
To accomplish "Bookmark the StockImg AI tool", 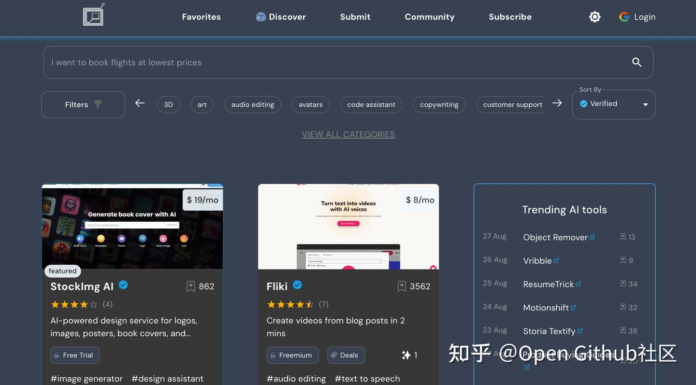I will (191, 286).
